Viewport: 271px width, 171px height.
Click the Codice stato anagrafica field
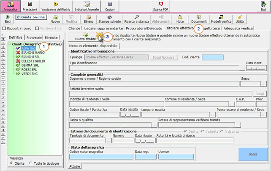[101, 157]
